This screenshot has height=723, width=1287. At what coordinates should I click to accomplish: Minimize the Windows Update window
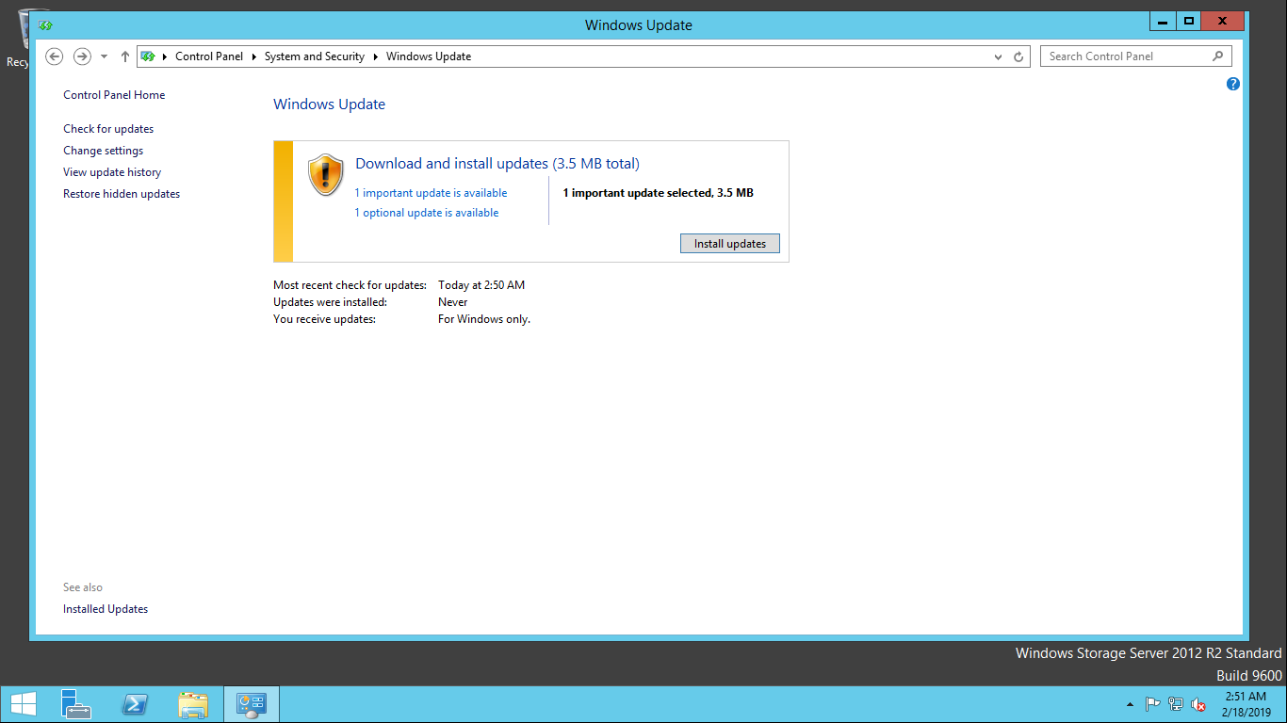coord(1163,21)
